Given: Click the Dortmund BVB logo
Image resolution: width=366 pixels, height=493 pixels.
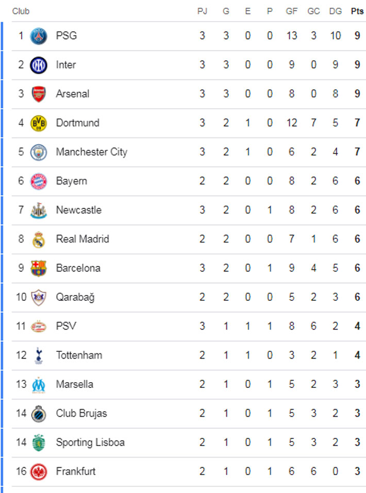Looking at the screenshot, I should (x=39, y=123).
